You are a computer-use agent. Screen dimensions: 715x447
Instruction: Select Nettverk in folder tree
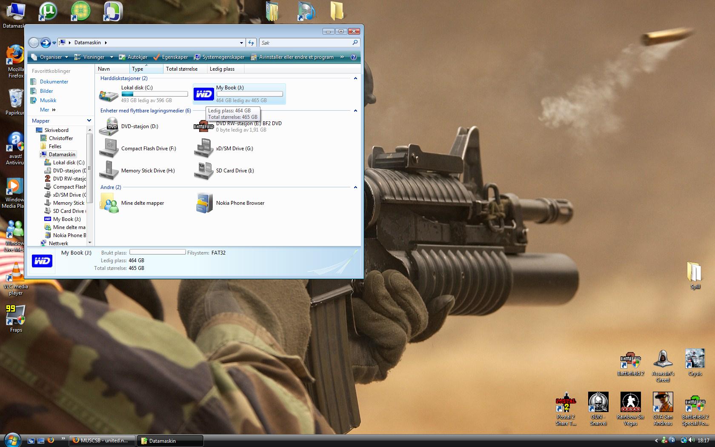[x=58, y=244]
